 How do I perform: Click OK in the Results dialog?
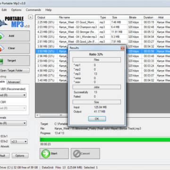[x=97, y=119]
